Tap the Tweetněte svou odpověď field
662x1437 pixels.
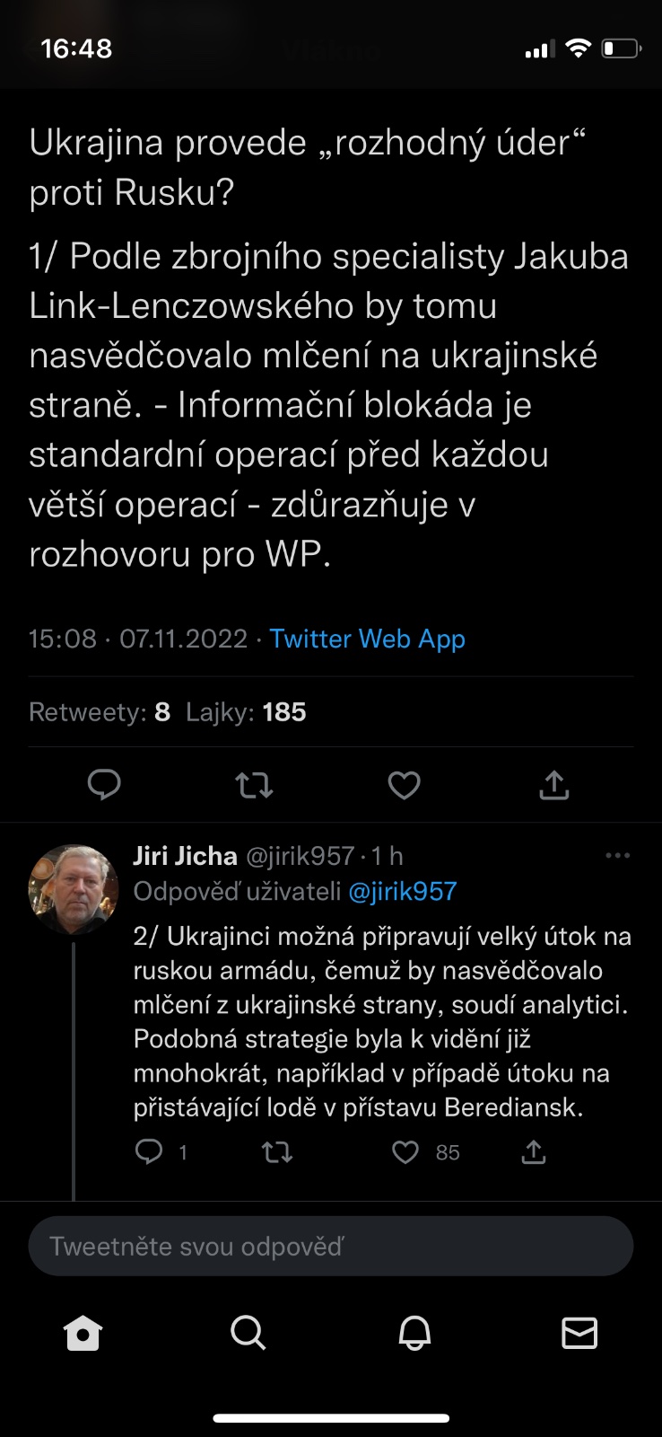coord(331,1246)
